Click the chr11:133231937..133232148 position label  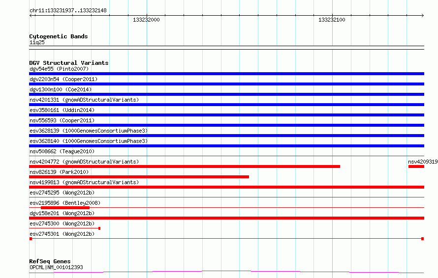click(x=68, y=11)
